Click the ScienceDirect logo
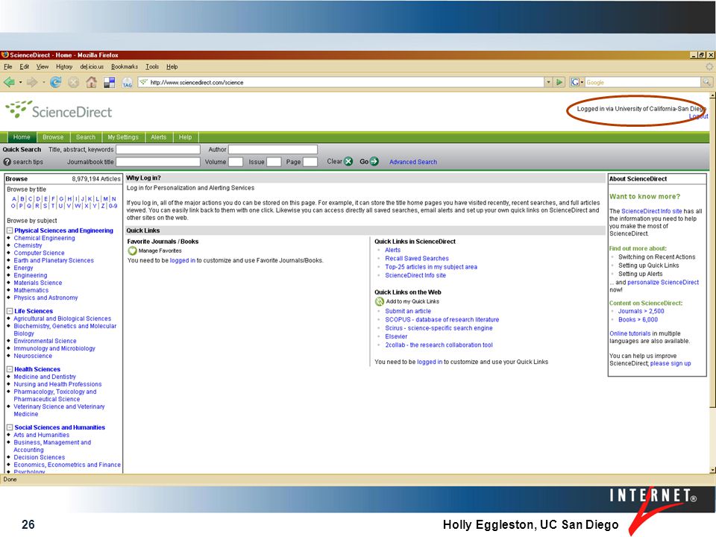 [58, 110]
